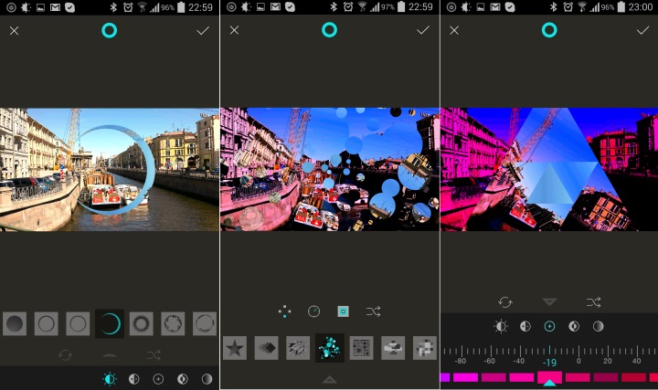Select the rough sketchy ring thumbnail at the row's end
The image size is (658, 390).
[x=205, y=323]
